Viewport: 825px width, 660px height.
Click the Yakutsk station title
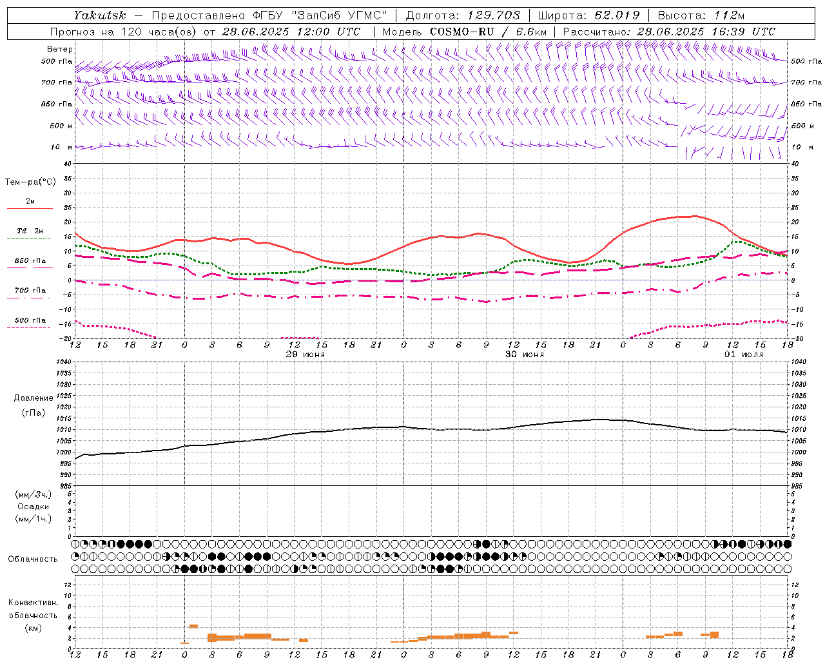(x=99, y=15)
